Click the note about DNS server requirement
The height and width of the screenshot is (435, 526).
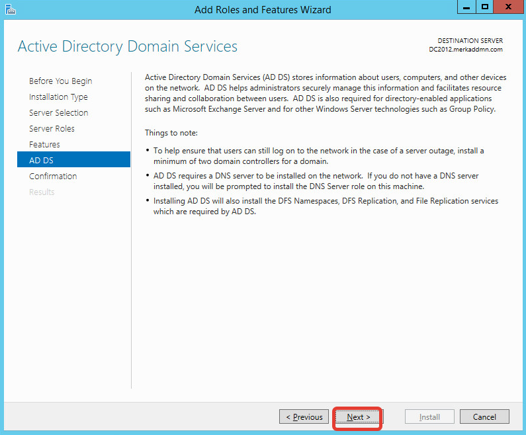316,181
